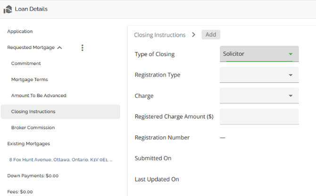Navigate to Mortgage Terms
The height and width of the screenshot is (196, 316).
pyautogui.click(x=29, y=80)
